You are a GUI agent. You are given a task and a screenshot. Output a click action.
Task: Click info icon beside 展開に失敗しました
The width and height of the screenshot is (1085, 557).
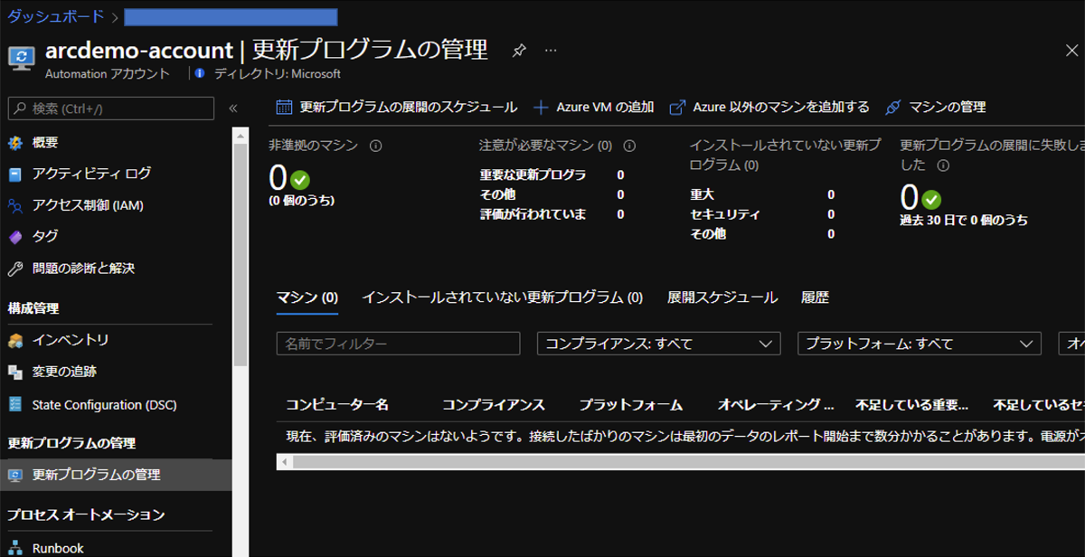coord(943,165)
